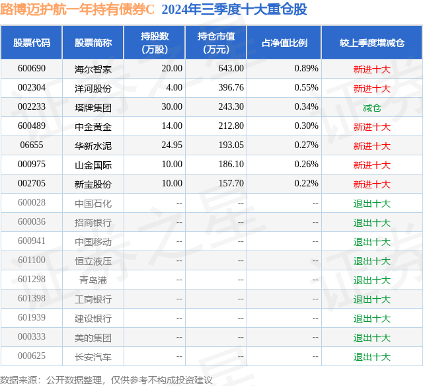This screenshot has height=386, width=423.
Task: Select stock code 002233
Action: click(x=32, y=107)
